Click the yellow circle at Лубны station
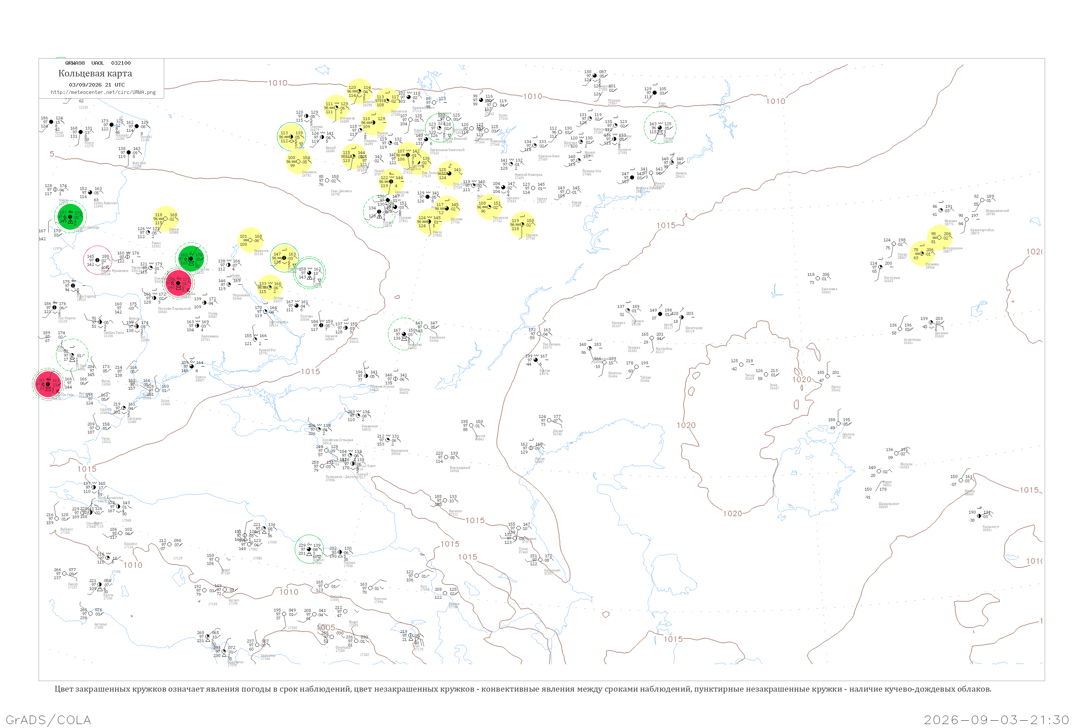Image resolution: width=1092 pixels, height=728 pixels. click(x=270, y=288)
